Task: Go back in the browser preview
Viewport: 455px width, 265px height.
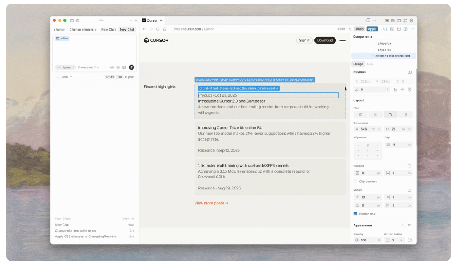Action: (x=144, y=29)
